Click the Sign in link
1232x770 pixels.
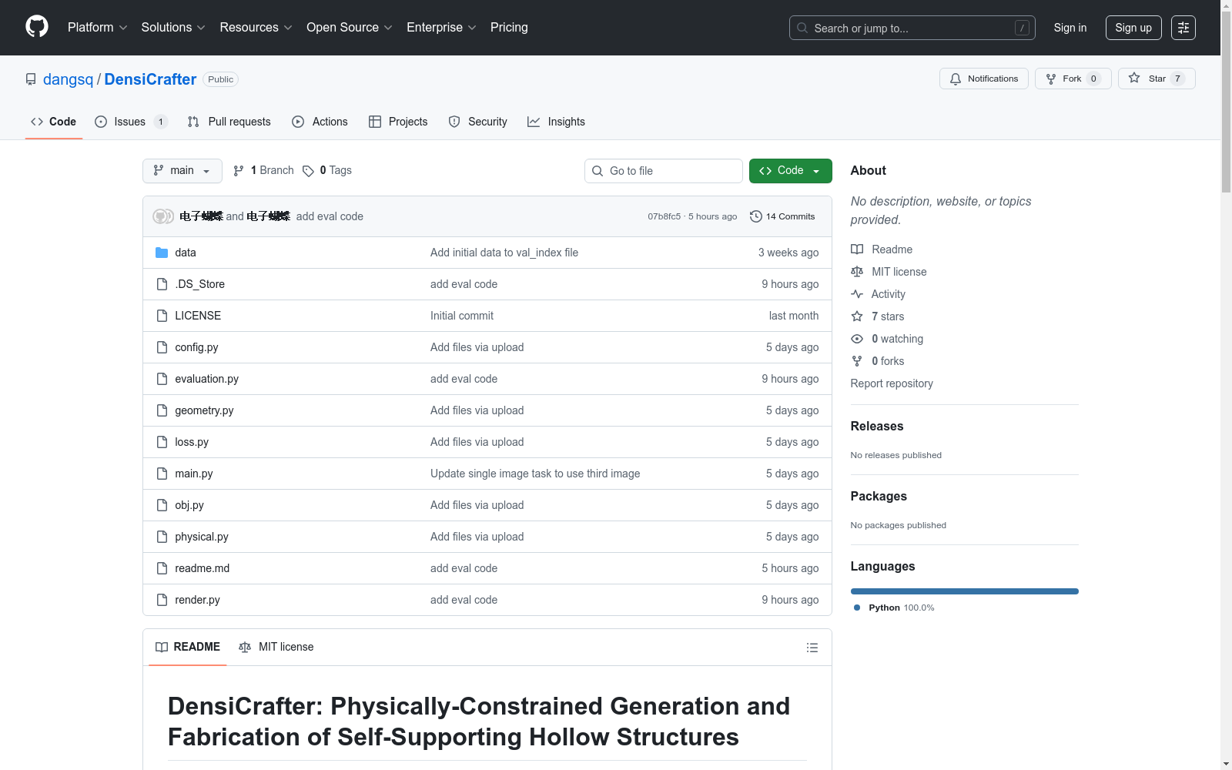click(1070, 28)
